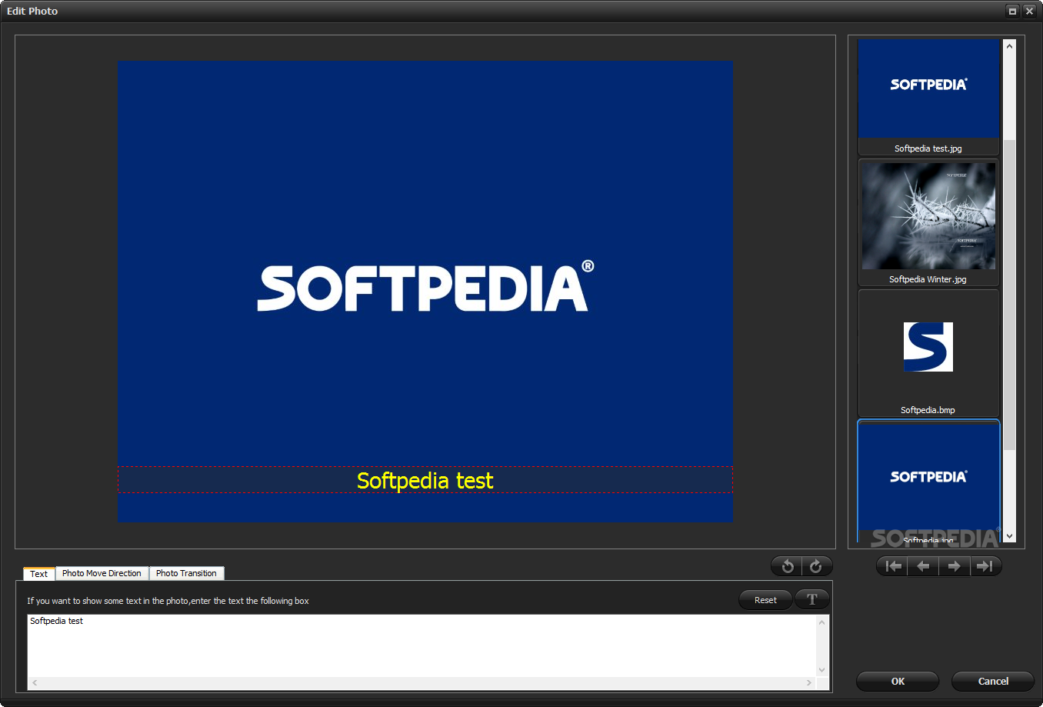
Task: Click the Softpedia.bmp filename label
Action: tap(928, 410)
